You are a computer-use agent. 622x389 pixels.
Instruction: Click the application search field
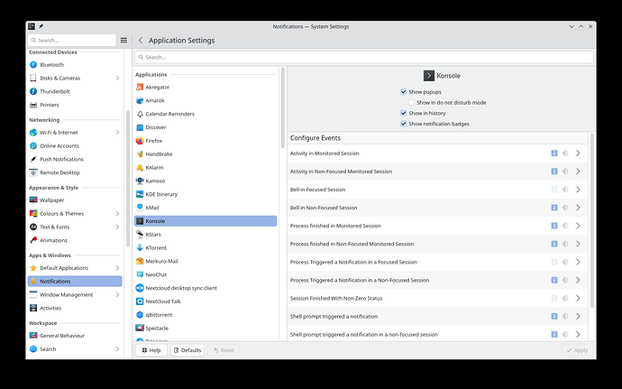[363, 57]
